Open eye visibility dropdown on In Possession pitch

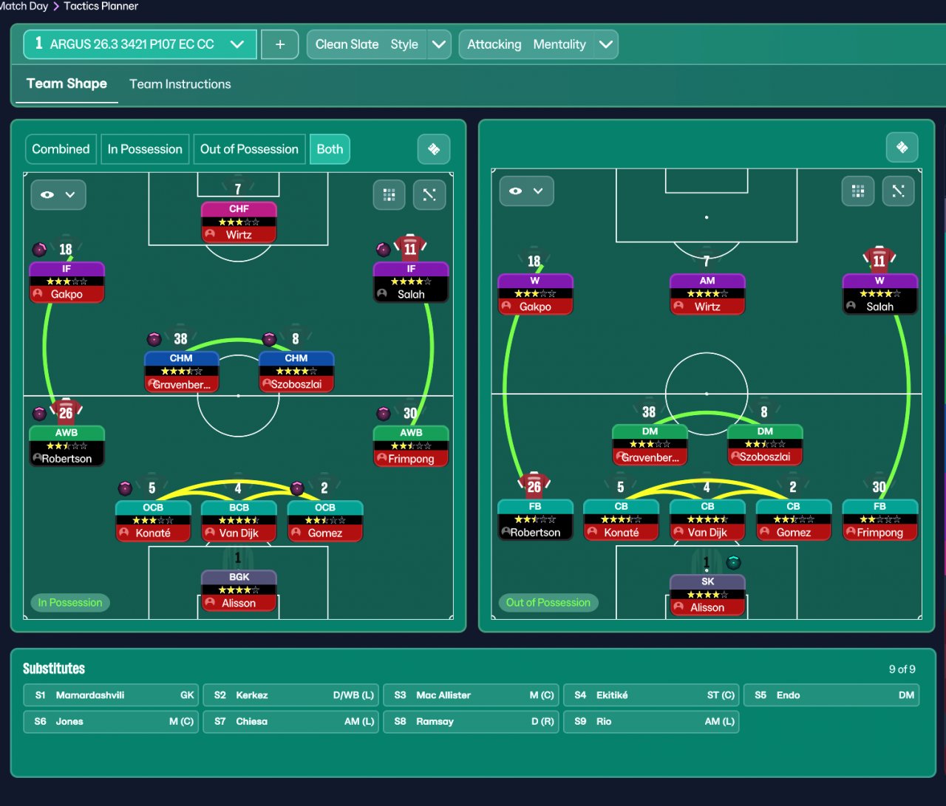coord(58,195)
